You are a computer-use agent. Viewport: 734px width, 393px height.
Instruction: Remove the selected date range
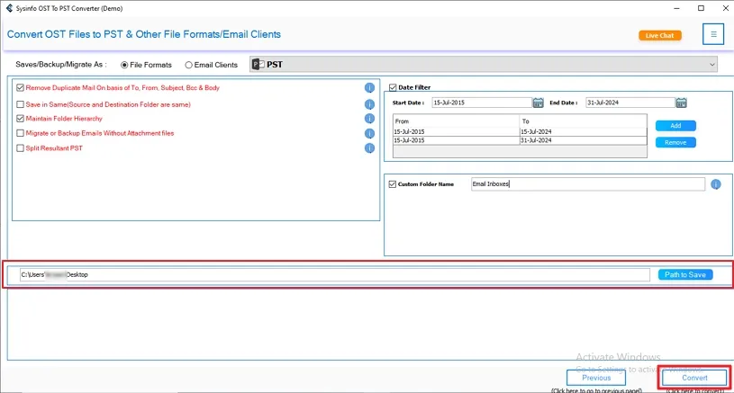pyautogui.click(x=675, y=142)
